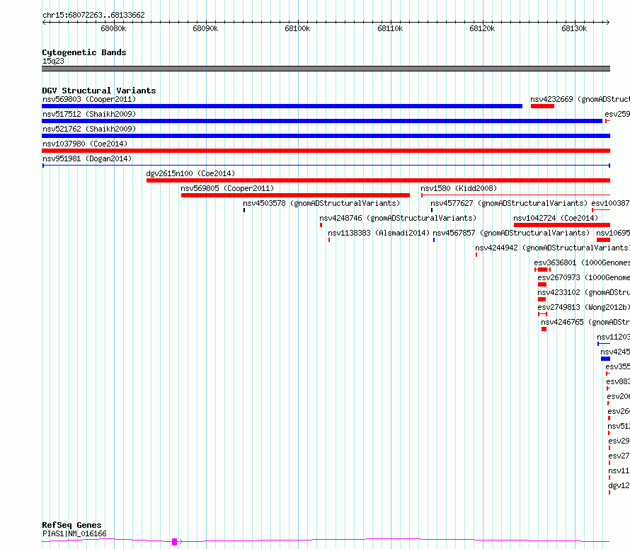
Task: Click the 68080k ruler tick label
Action: (x=113, y=28)
